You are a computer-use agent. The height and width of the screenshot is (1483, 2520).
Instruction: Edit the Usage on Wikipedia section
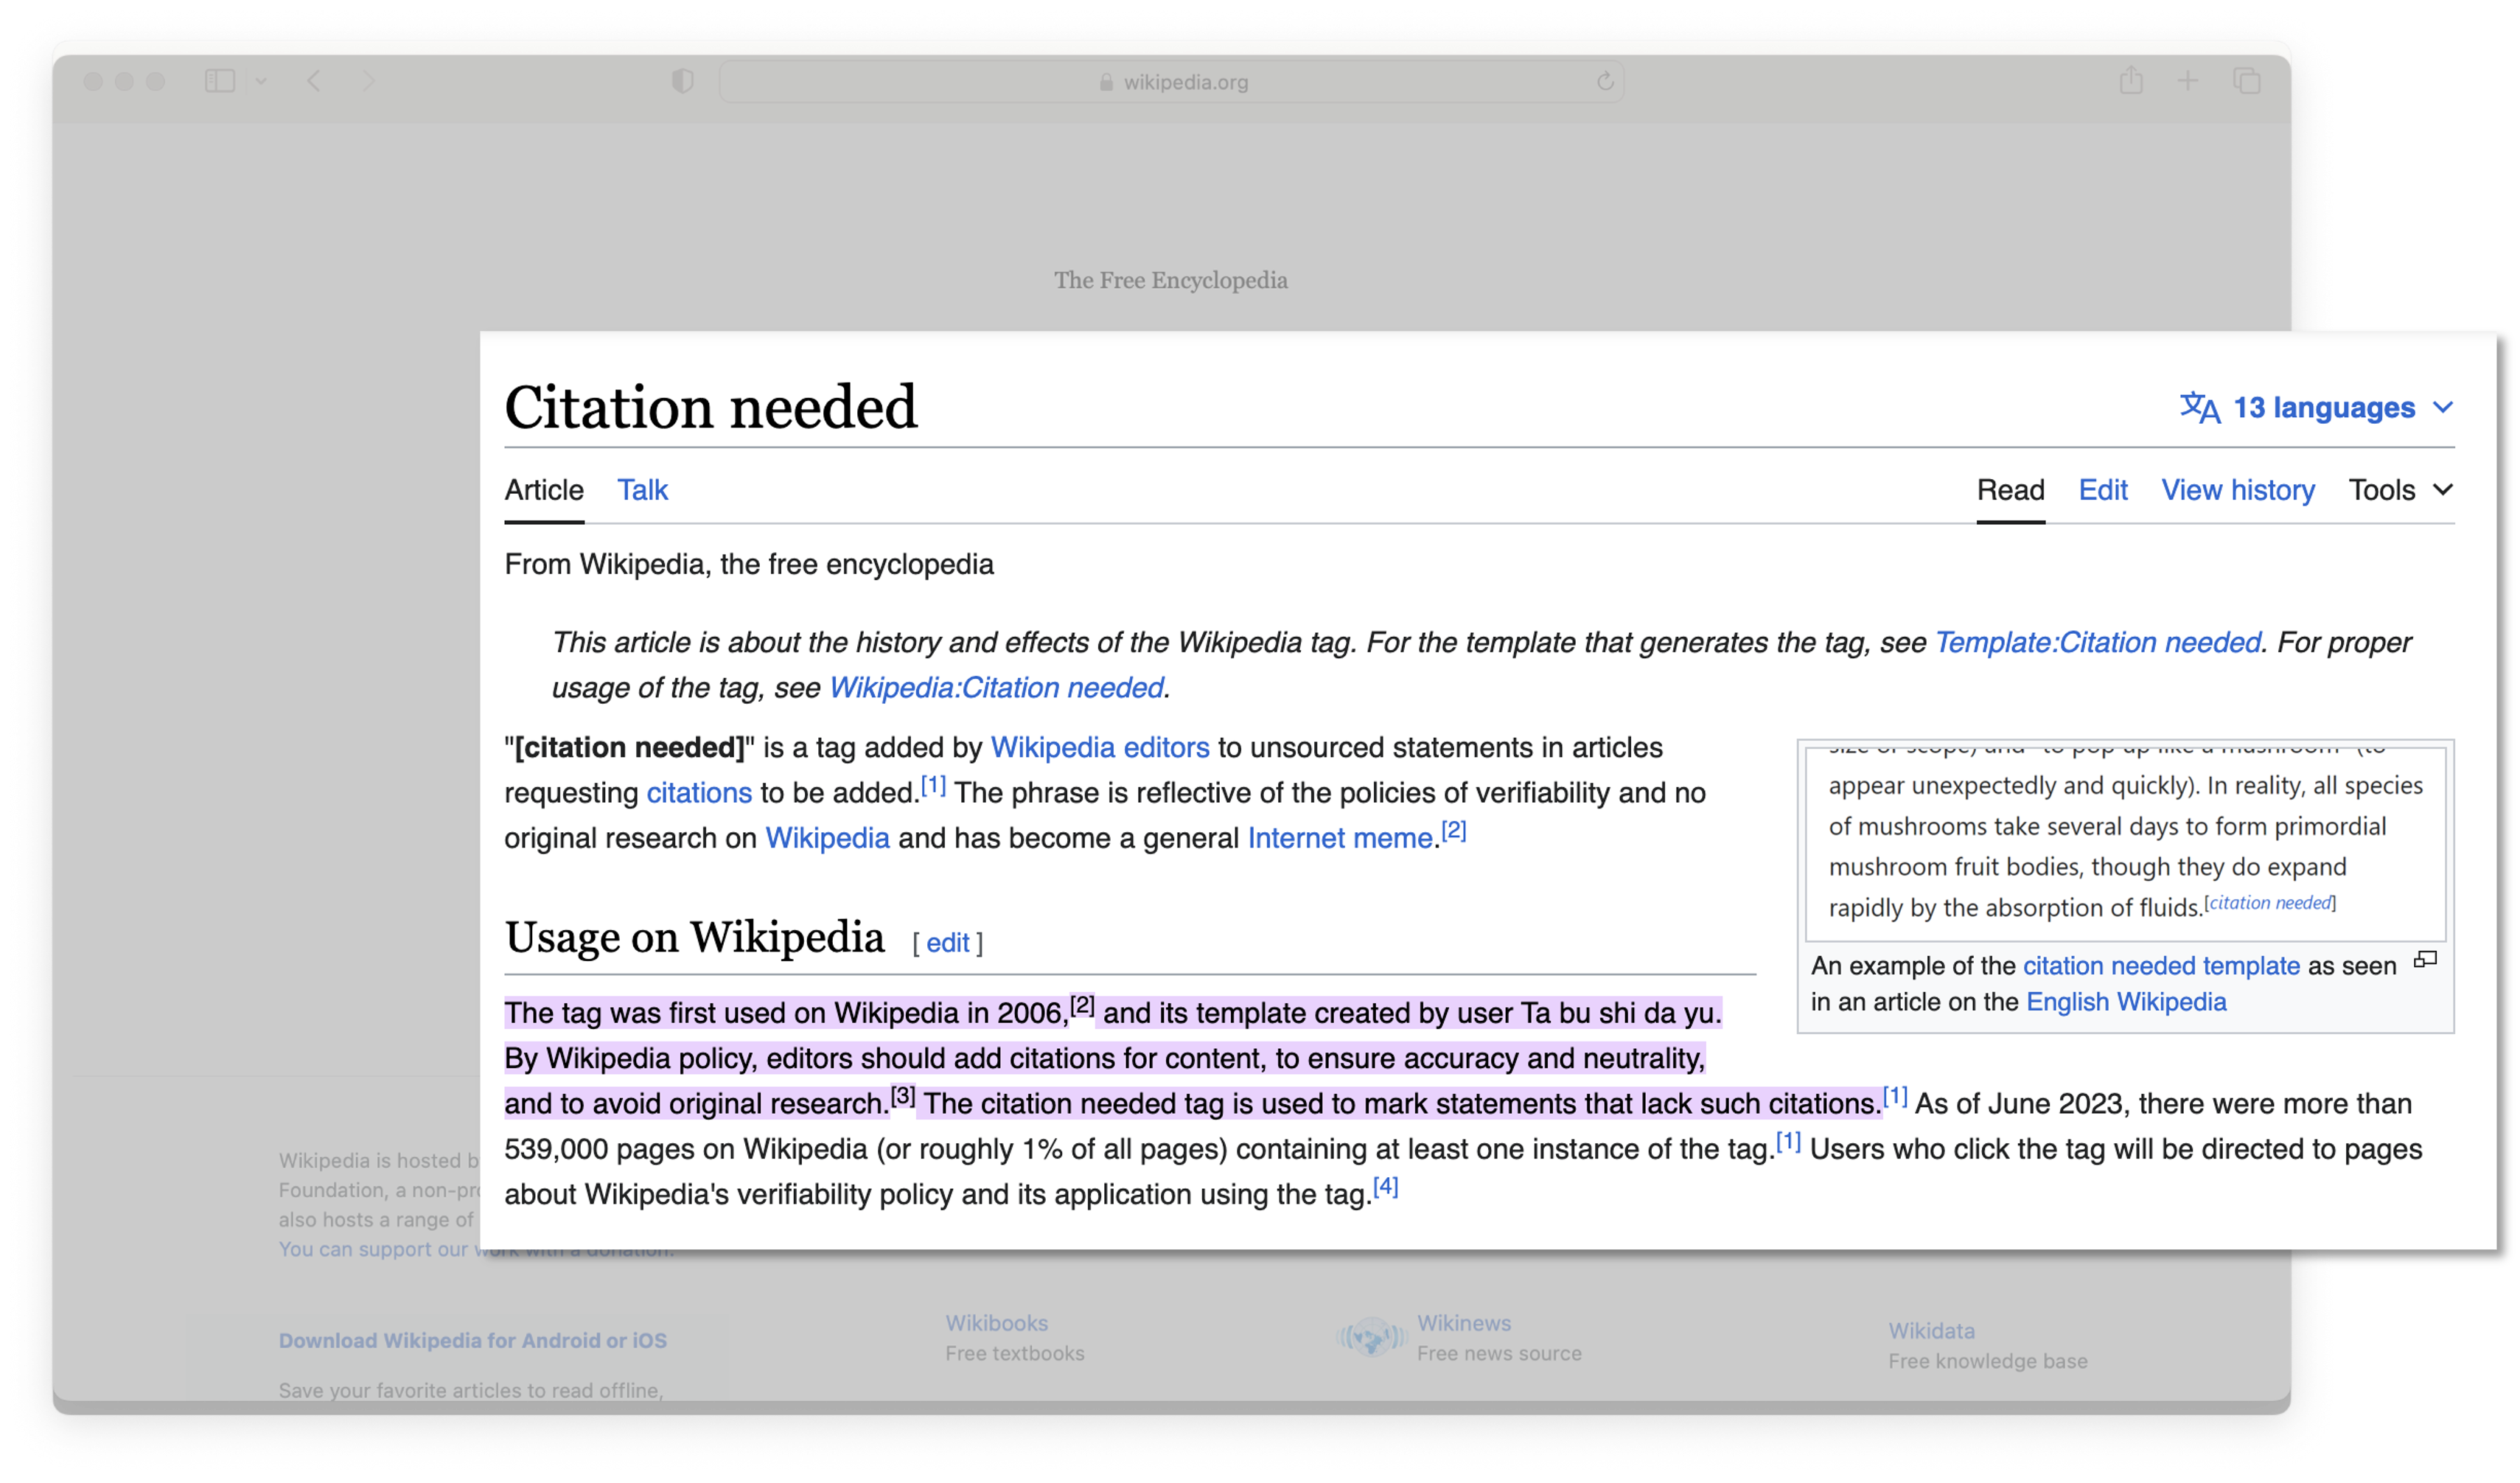tap(947, 943)
